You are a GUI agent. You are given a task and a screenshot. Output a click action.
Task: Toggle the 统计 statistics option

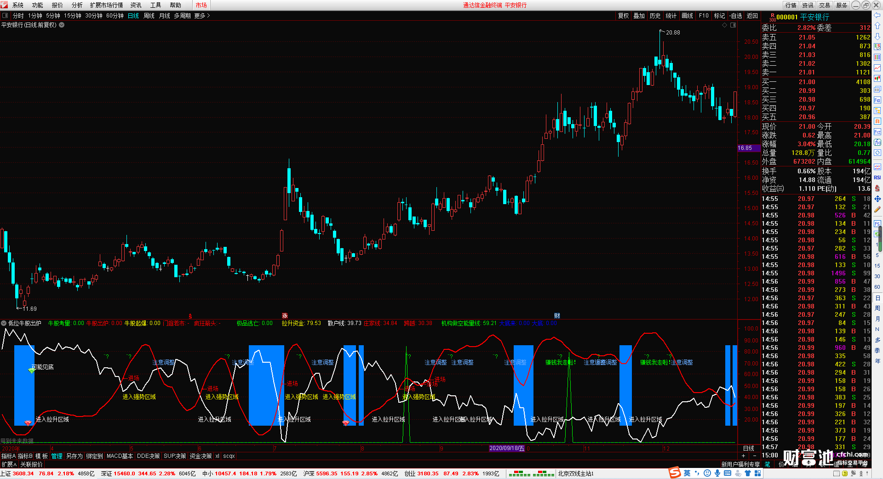click(x=671, y=16)
